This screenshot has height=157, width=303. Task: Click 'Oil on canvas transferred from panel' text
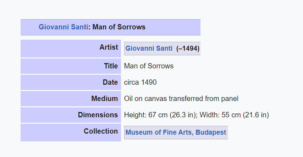tap(181, 99)
